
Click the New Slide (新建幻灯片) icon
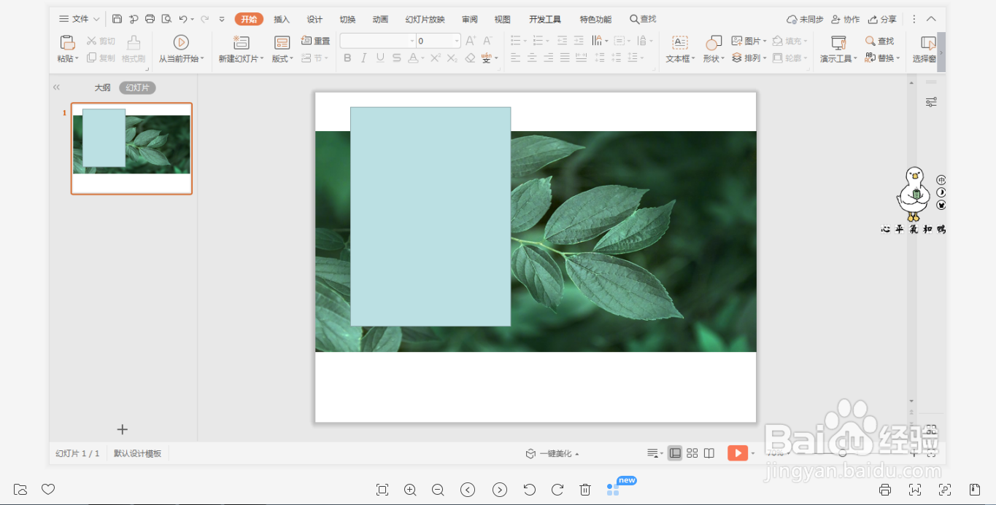241,43
